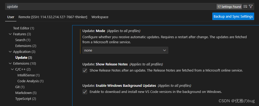The height and width of the screenshot is (106, 259).
Task: Click the Backup and Sync Settings button
Action: pos(233,17)
